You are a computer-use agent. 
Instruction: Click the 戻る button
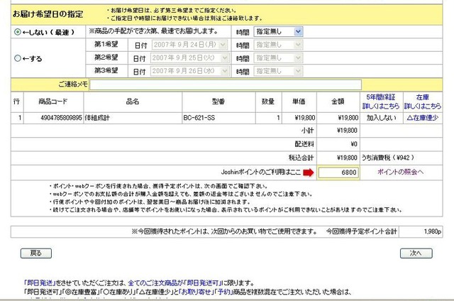tap(36, 253)
